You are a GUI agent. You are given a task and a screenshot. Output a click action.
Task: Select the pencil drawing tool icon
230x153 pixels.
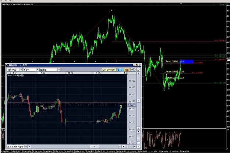[135, 70]
